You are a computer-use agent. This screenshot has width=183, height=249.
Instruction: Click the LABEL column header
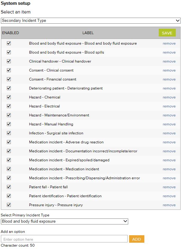pos(88,33)
